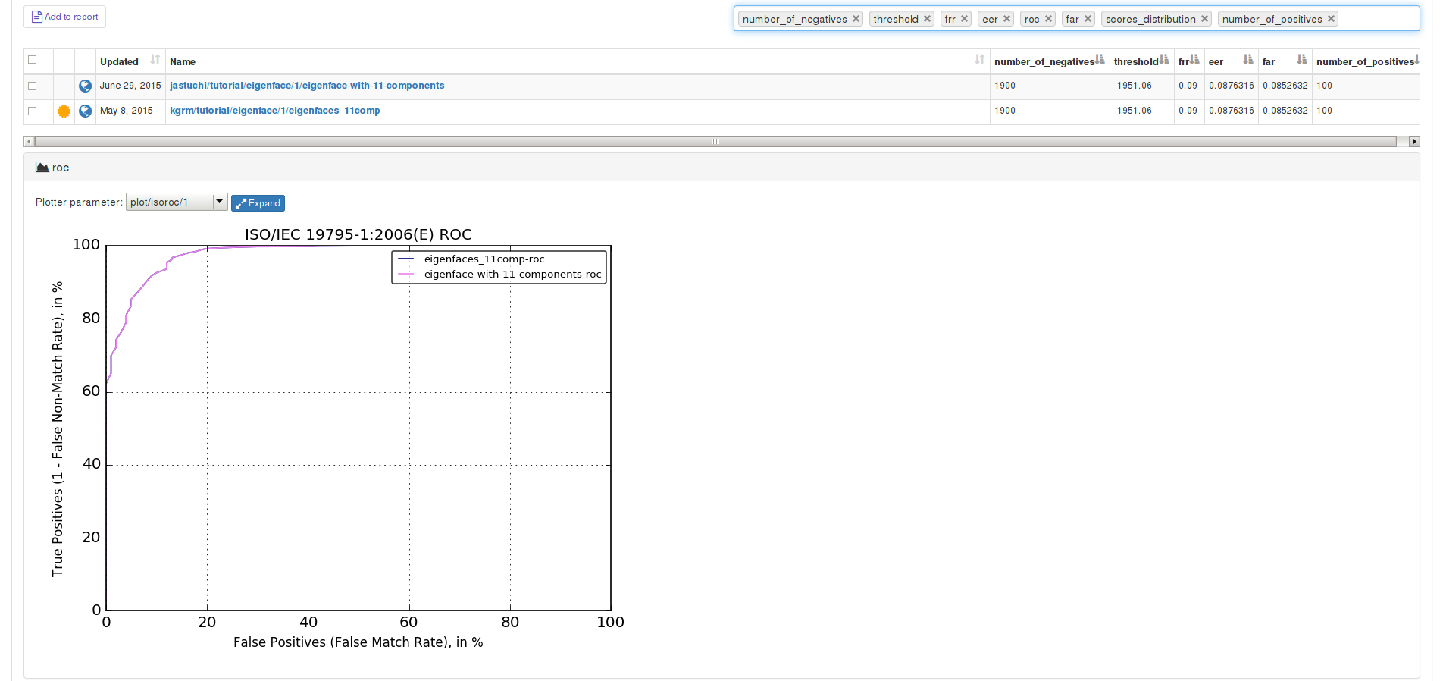Click the Add to report document icon

point(36,17)
